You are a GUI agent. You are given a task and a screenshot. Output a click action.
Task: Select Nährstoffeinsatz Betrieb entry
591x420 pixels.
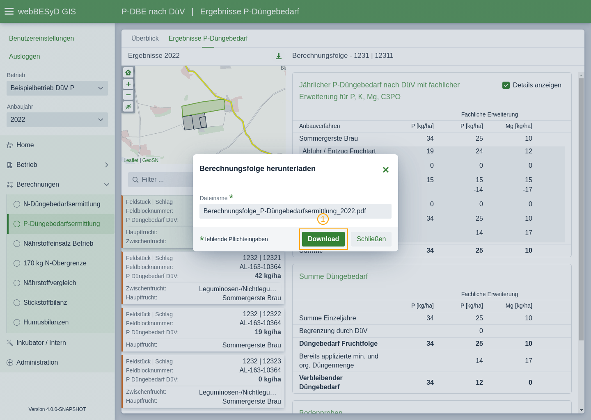61,244
